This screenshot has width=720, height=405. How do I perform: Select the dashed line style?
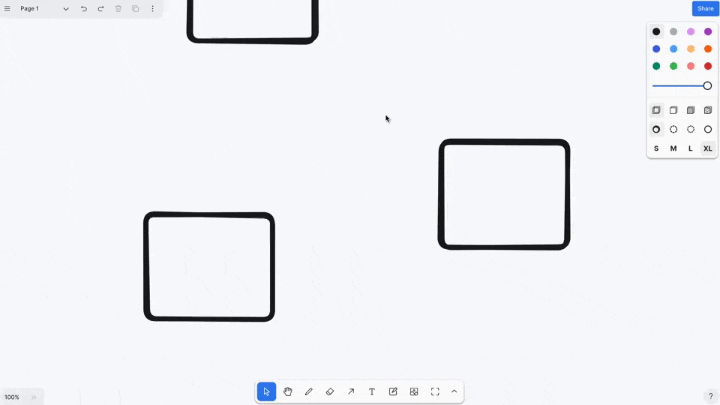click(x=673, y=130)
